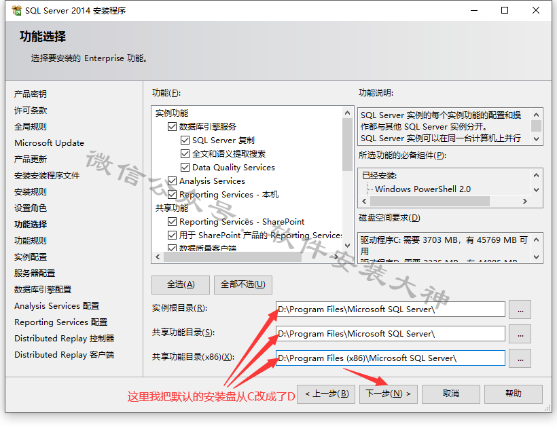The image size is (557, 435).
Task: Click into the 共享功能目录(x86) path field
Action: (x=391, y=358)
